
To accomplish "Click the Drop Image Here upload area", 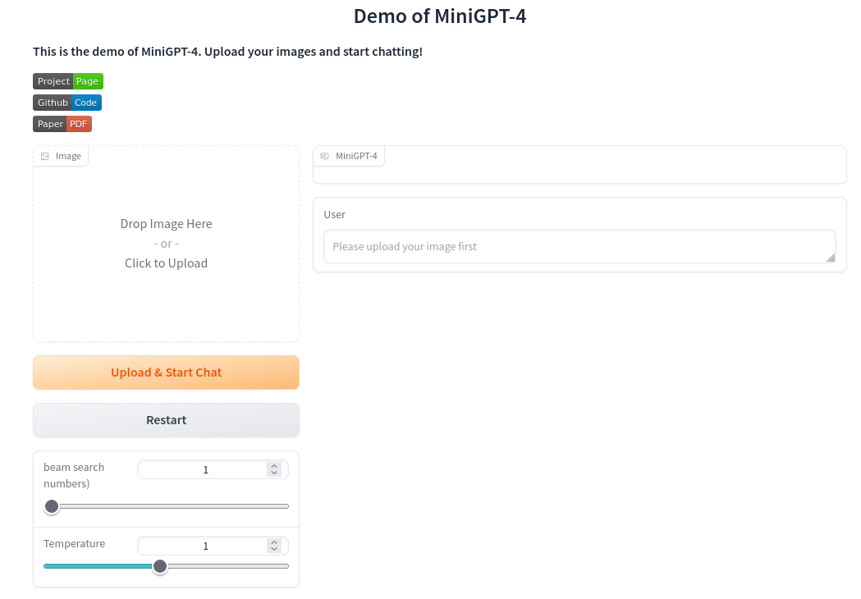I will click(166, 244).
